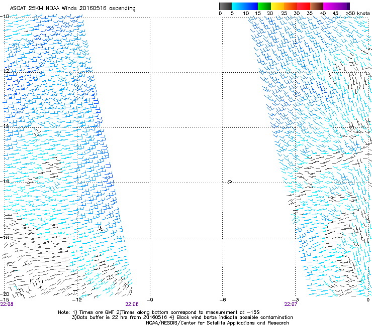
Task: Select the "25" color scale label
Action: [x=284, y=13]
